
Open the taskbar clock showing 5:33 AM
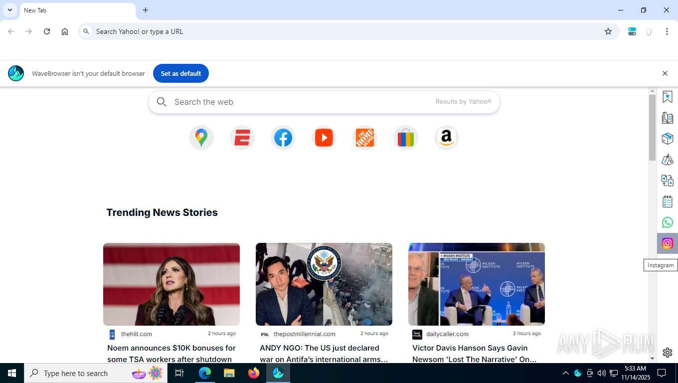tap(635, 373)
